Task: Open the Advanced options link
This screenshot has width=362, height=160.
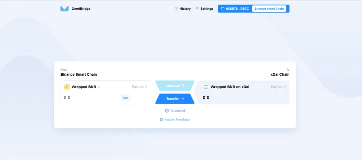Action: [175, 110]
